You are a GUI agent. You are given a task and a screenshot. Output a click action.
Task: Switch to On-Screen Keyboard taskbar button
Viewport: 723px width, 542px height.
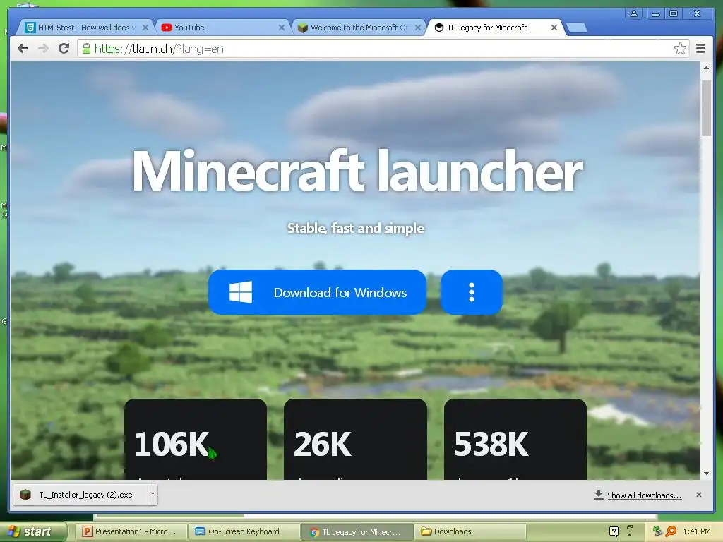point(244,531)
